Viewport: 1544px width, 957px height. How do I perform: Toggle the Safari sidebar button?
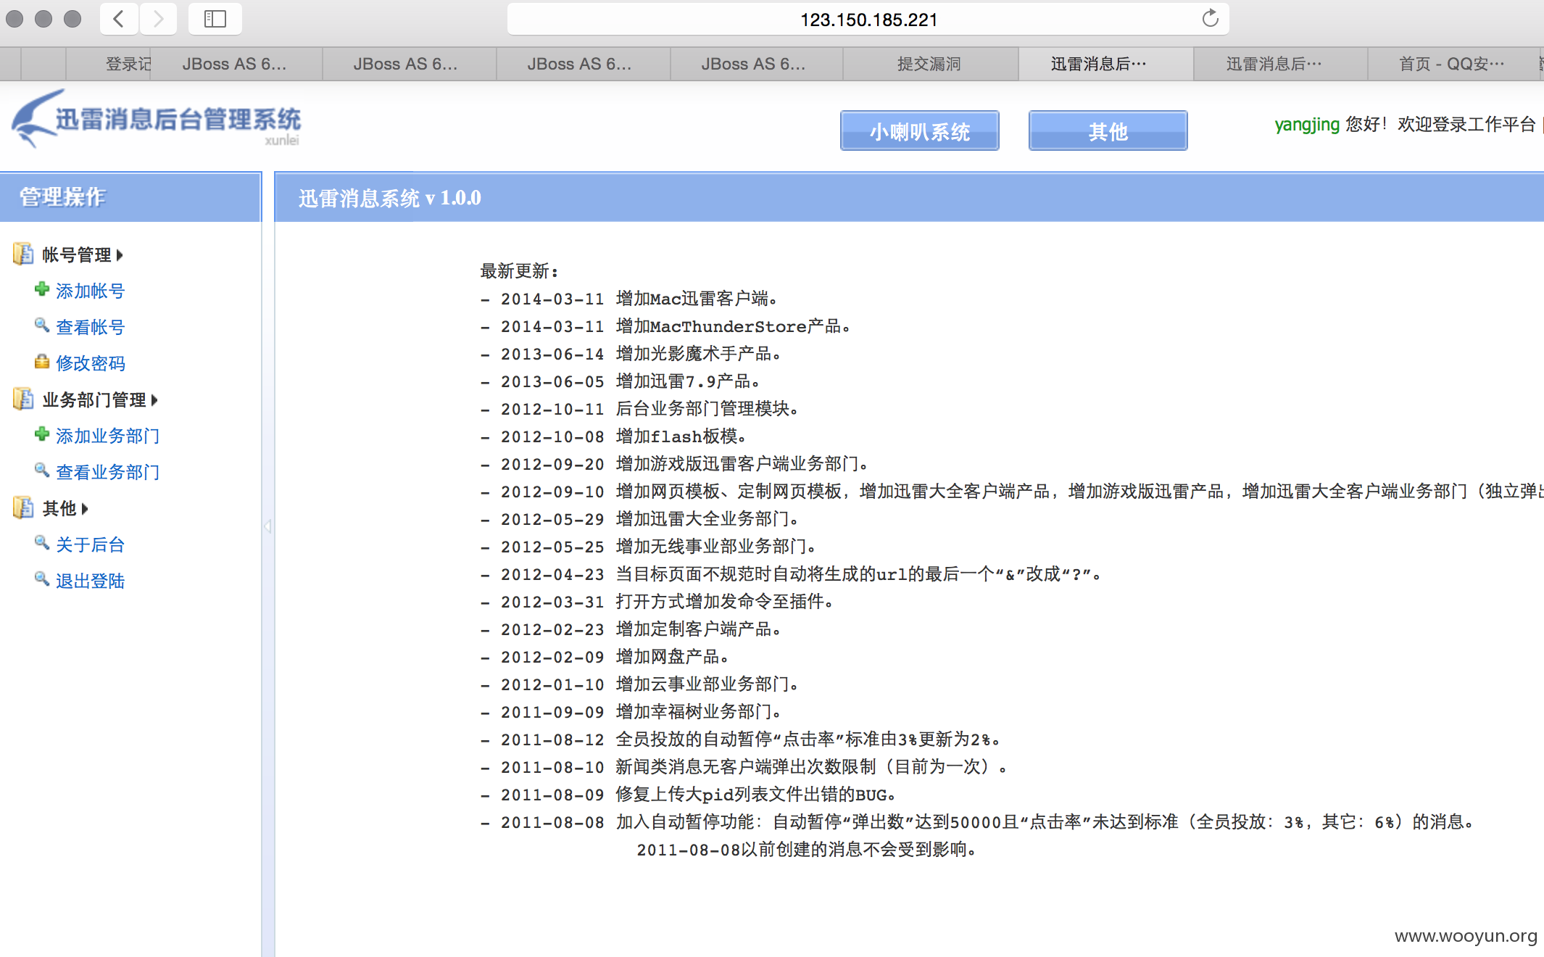tap(215, 19)
